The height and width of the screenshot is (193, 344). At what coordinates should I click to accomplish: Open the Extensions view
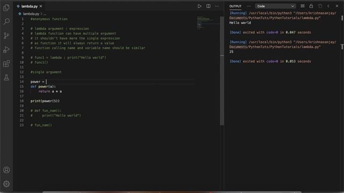(x=6, y=64)
